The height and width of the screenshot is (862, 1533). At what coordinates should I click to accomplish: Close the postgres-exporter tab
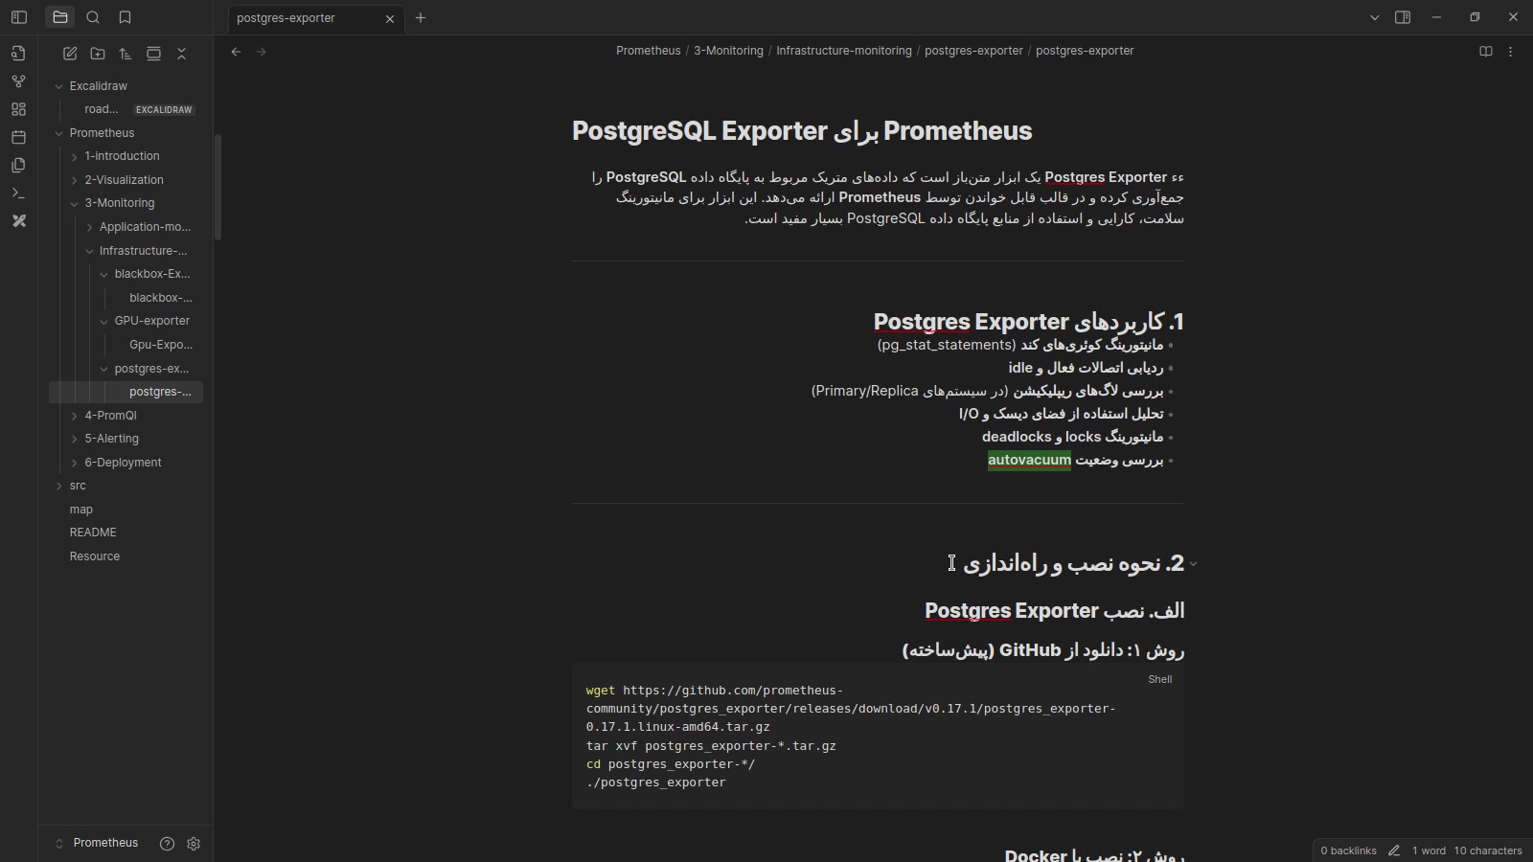[390, 18]
